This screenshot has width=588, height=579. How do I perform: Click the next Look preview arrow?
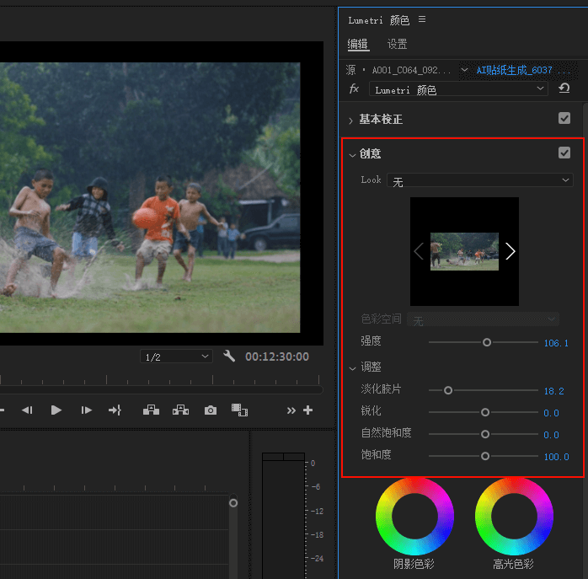coord(510,251)
